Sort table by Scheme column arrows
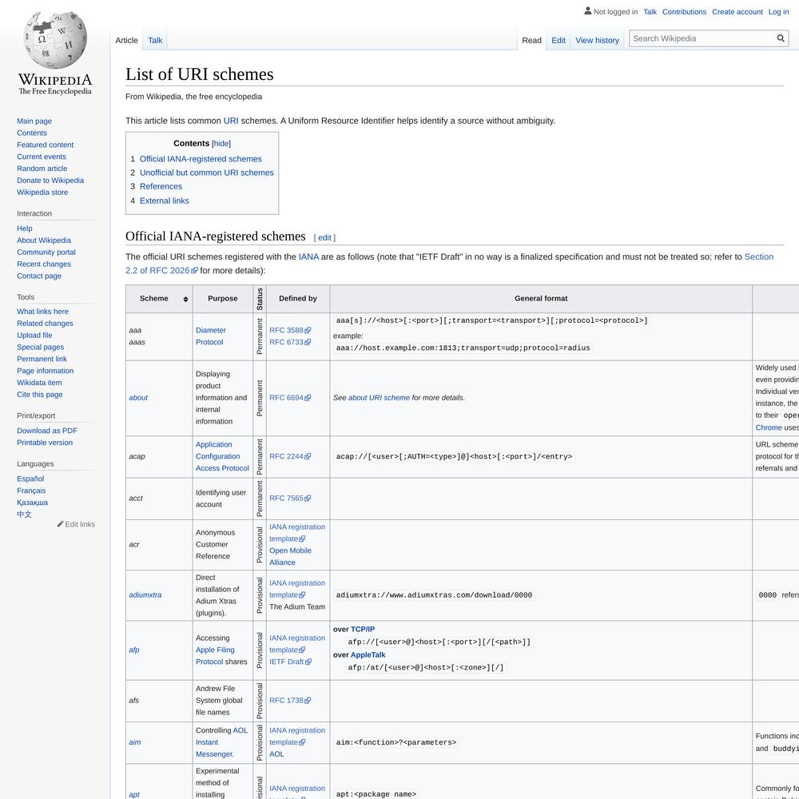This screenshot has width=799, height=799. (x=185, y=299)
